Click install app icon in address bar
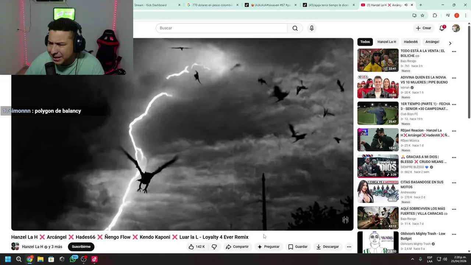The image size is (471, 265). (x=414, y=15)
